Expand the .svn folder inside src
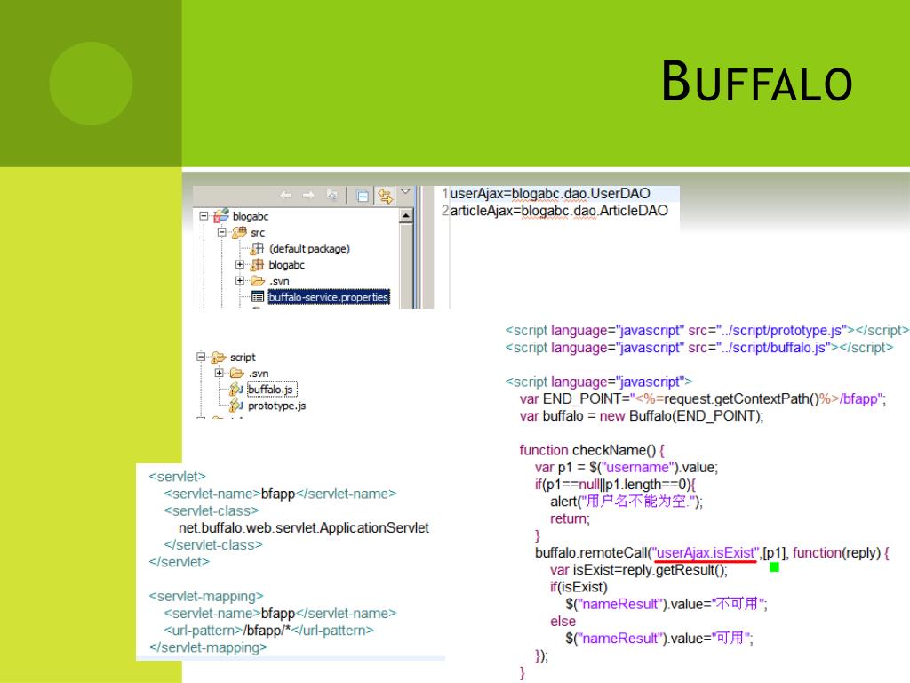This screenshot has height=683, width=910. click(x=240, y=281)
